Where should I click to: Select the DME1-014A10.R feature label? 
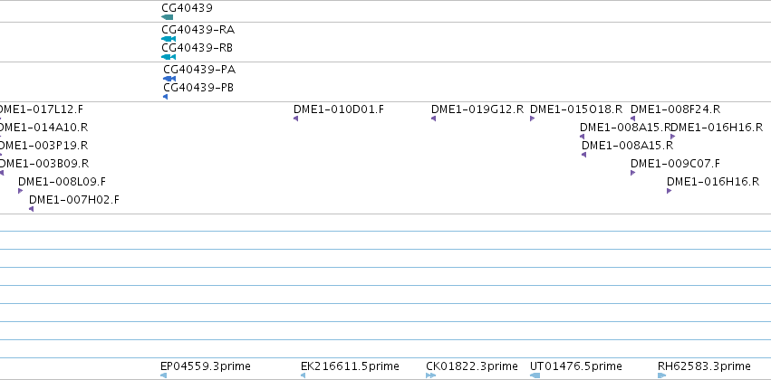(43, 128)
